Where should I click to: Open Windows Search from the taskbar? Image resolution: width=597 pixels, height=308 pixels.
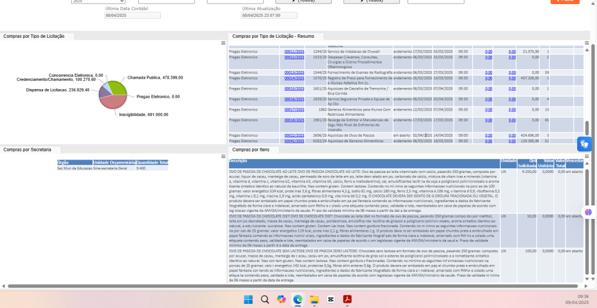[x=265, y=300]
